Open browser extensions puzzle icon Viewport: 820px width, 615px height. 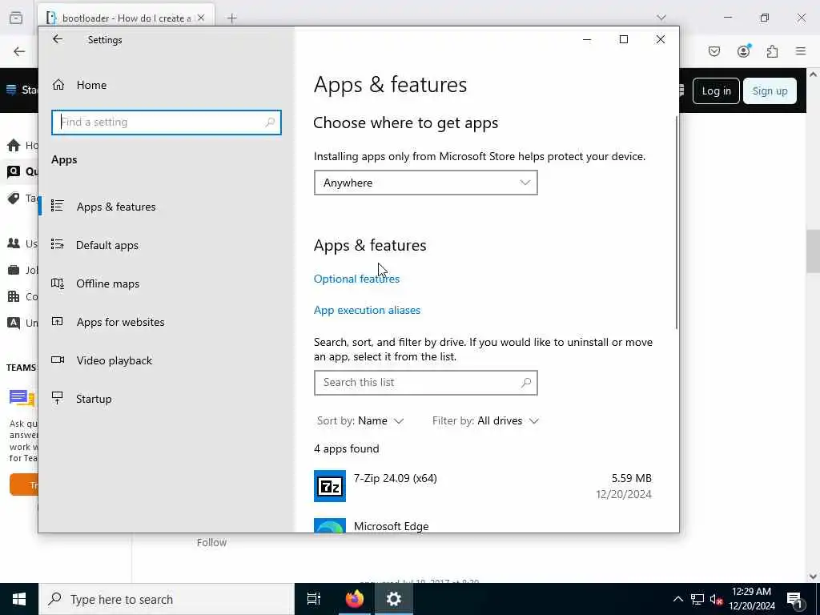tap(773, 51)
